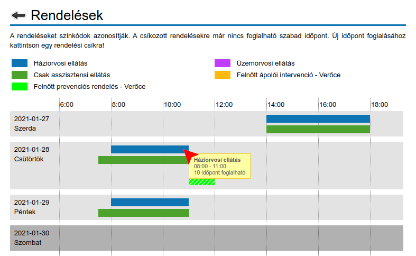The image size is (416, 256).
Task: Click the greyed 2021-01-30 Szombat row
Action: 206,237
